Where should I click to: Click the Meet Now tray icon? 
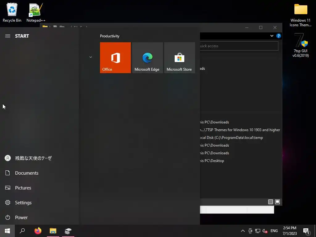point(250,231)
